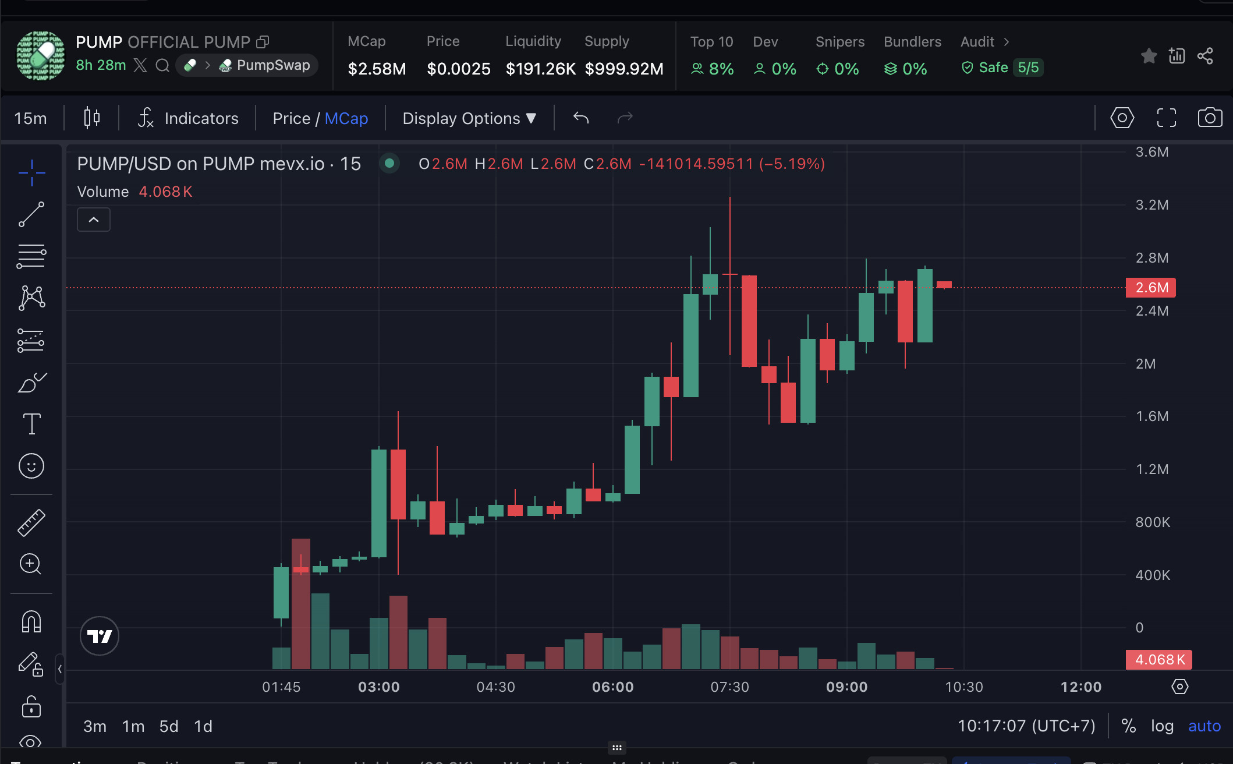1233x764 pixels.
Task: Select the crosshair cursor tool
Action: [31, 173]
